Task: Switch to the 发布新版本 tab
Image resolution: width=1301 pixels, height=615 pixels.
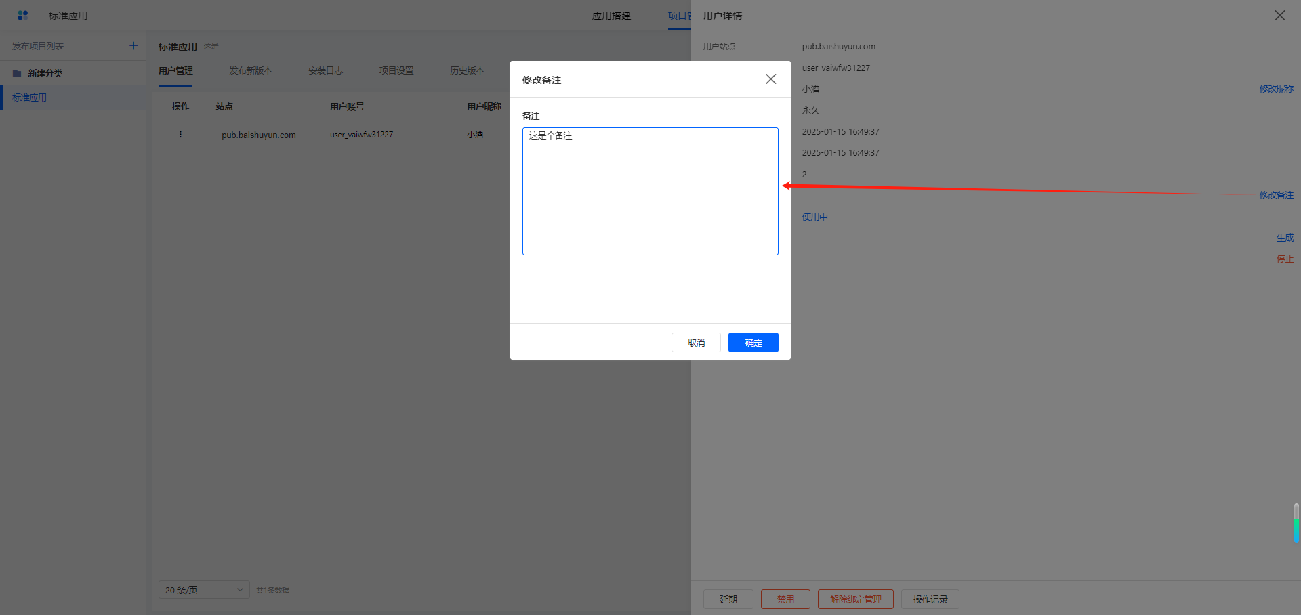Action: point(250,70)
